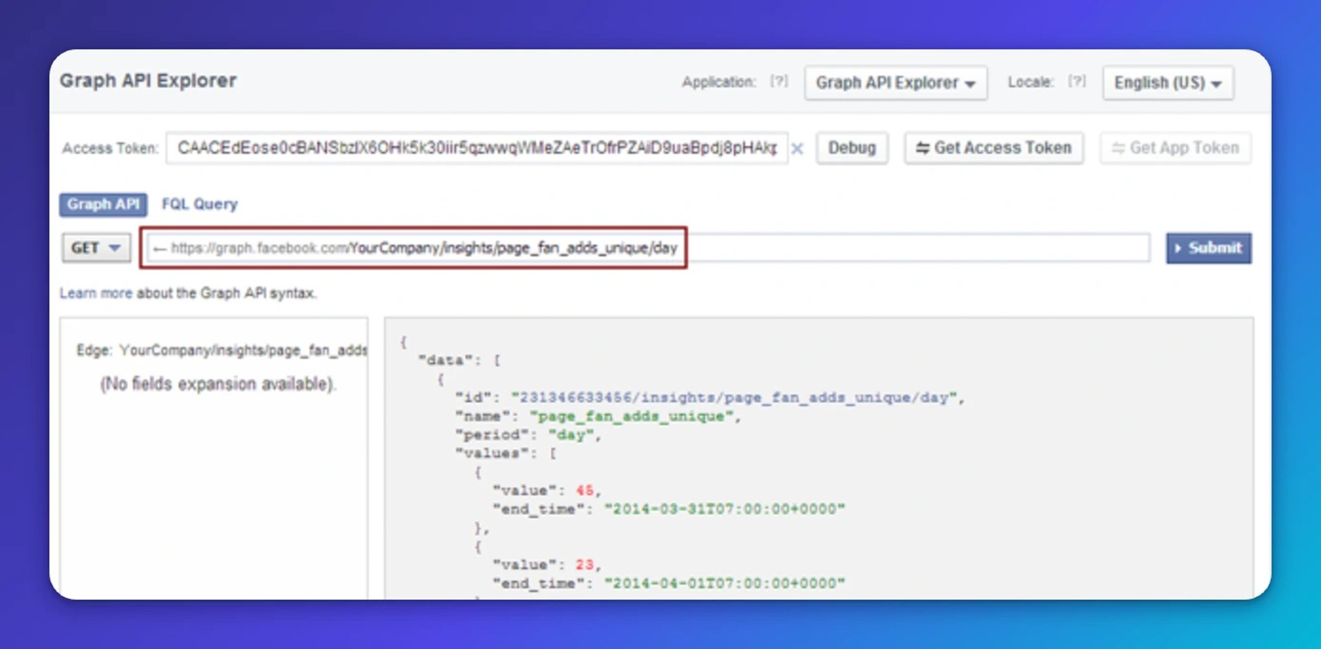The width and height of the screenshot is (1321, 649).
Task: Click the Edge: YourCompany/insights text
Action: (x=222, y=351)
